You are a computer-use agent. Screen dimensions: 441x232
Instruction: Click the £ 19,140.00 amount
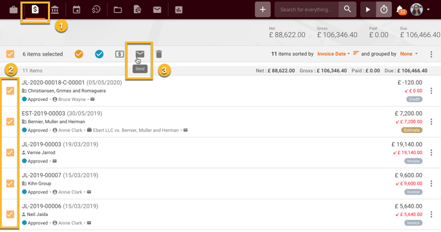click(x=406, y=144)
